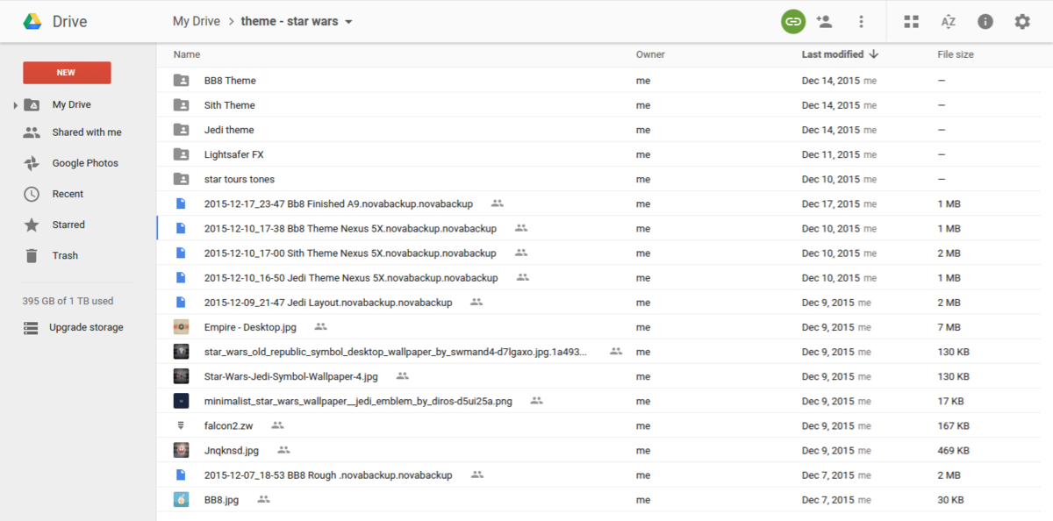
Task: Reverse sorting via the Last modified arrow
Action: [873, 54]
